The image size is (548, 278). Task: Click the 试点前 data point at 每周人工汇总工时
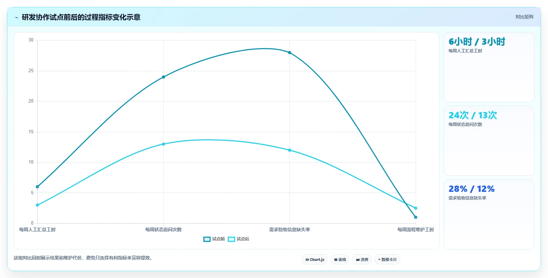click(x=37, y=187)
